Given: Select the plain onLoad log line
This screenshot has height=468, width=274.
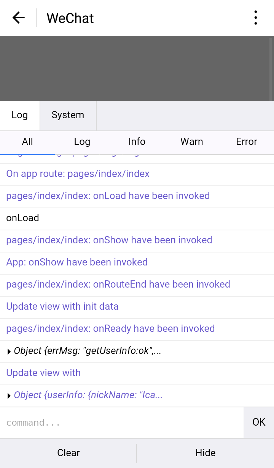Looking at the screenshot, I should tap(23, 218).
